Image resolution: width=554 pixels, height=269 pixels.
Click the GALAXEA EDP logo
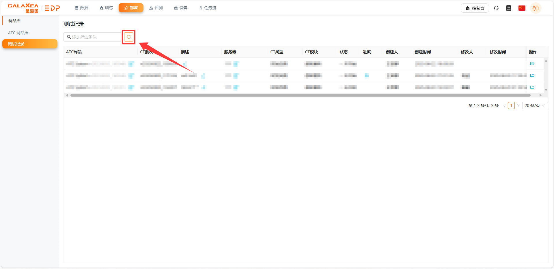pos(34,8)
